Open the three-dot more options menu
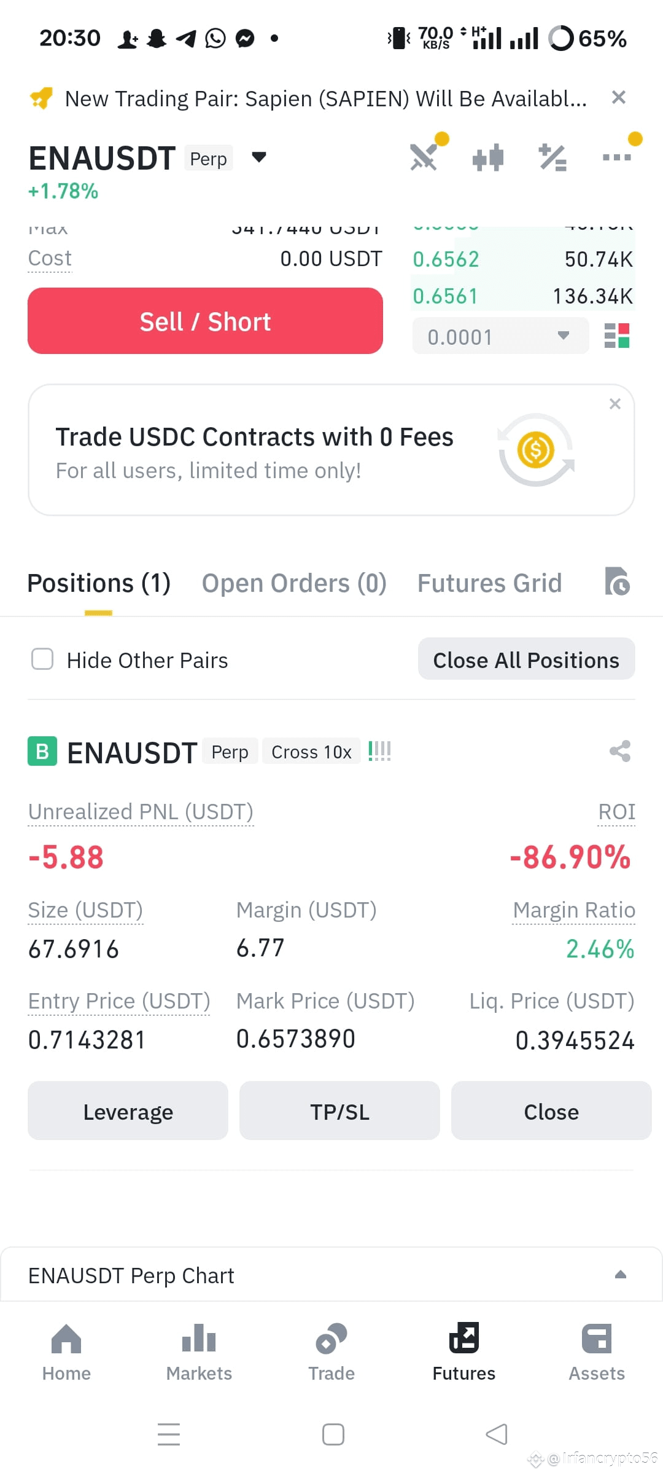 617,157
